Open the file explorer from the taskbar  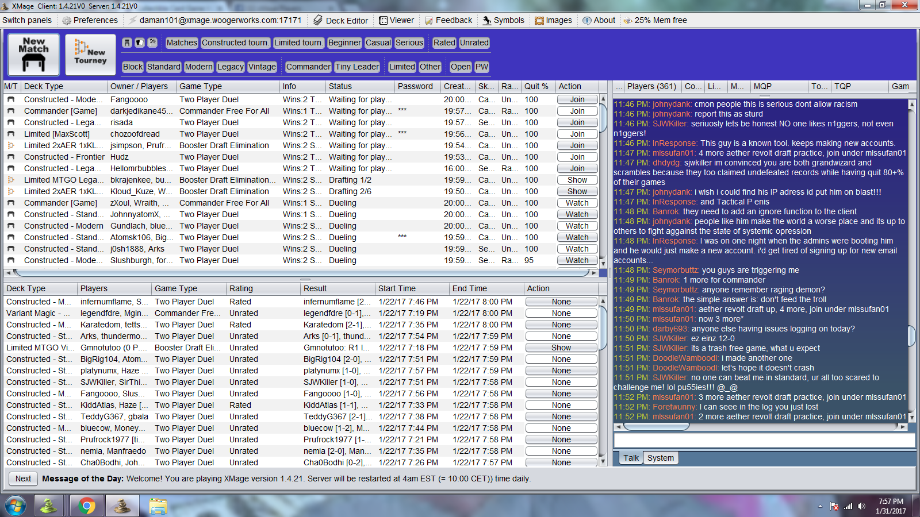pos(158,506)
